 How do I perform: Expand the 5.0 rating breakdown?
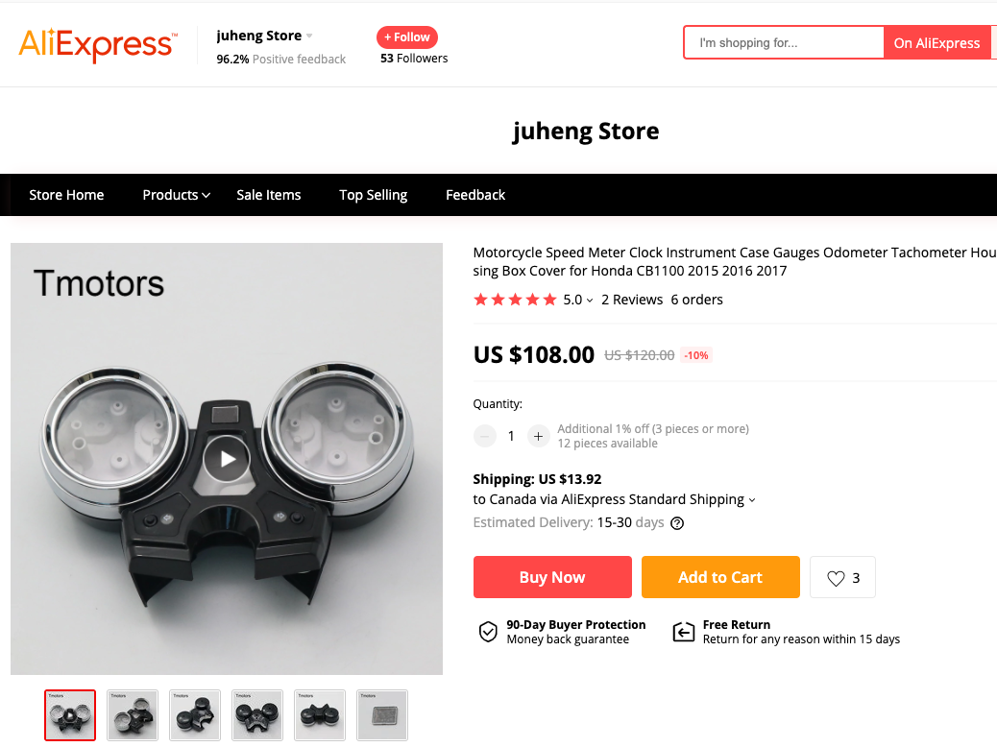[x=578, y=300]
